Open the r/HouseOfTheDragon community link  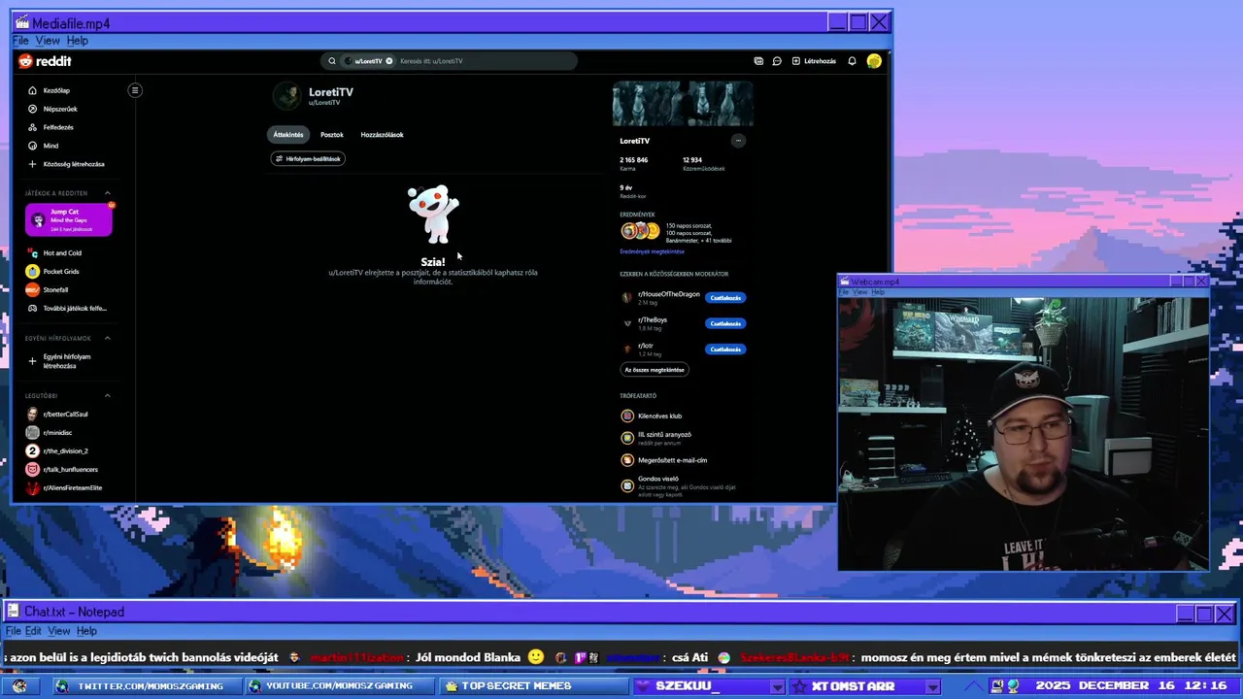(668, 294)
